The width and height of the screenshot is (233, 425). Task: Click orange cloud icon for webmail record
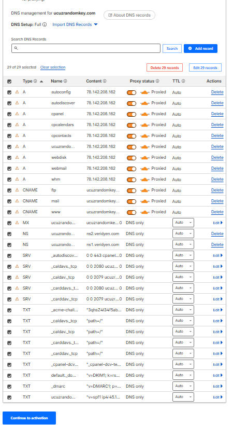click(145, 168)
